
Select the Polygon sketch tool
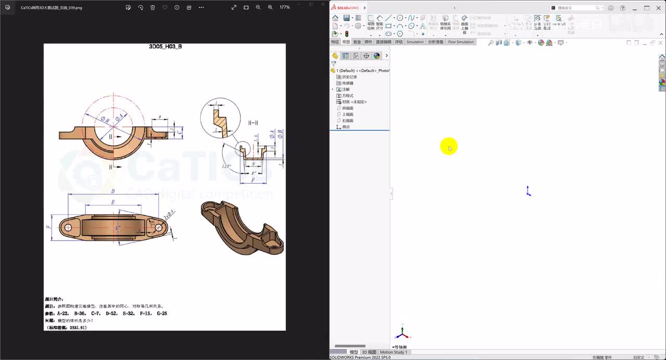tap(400, 34)
